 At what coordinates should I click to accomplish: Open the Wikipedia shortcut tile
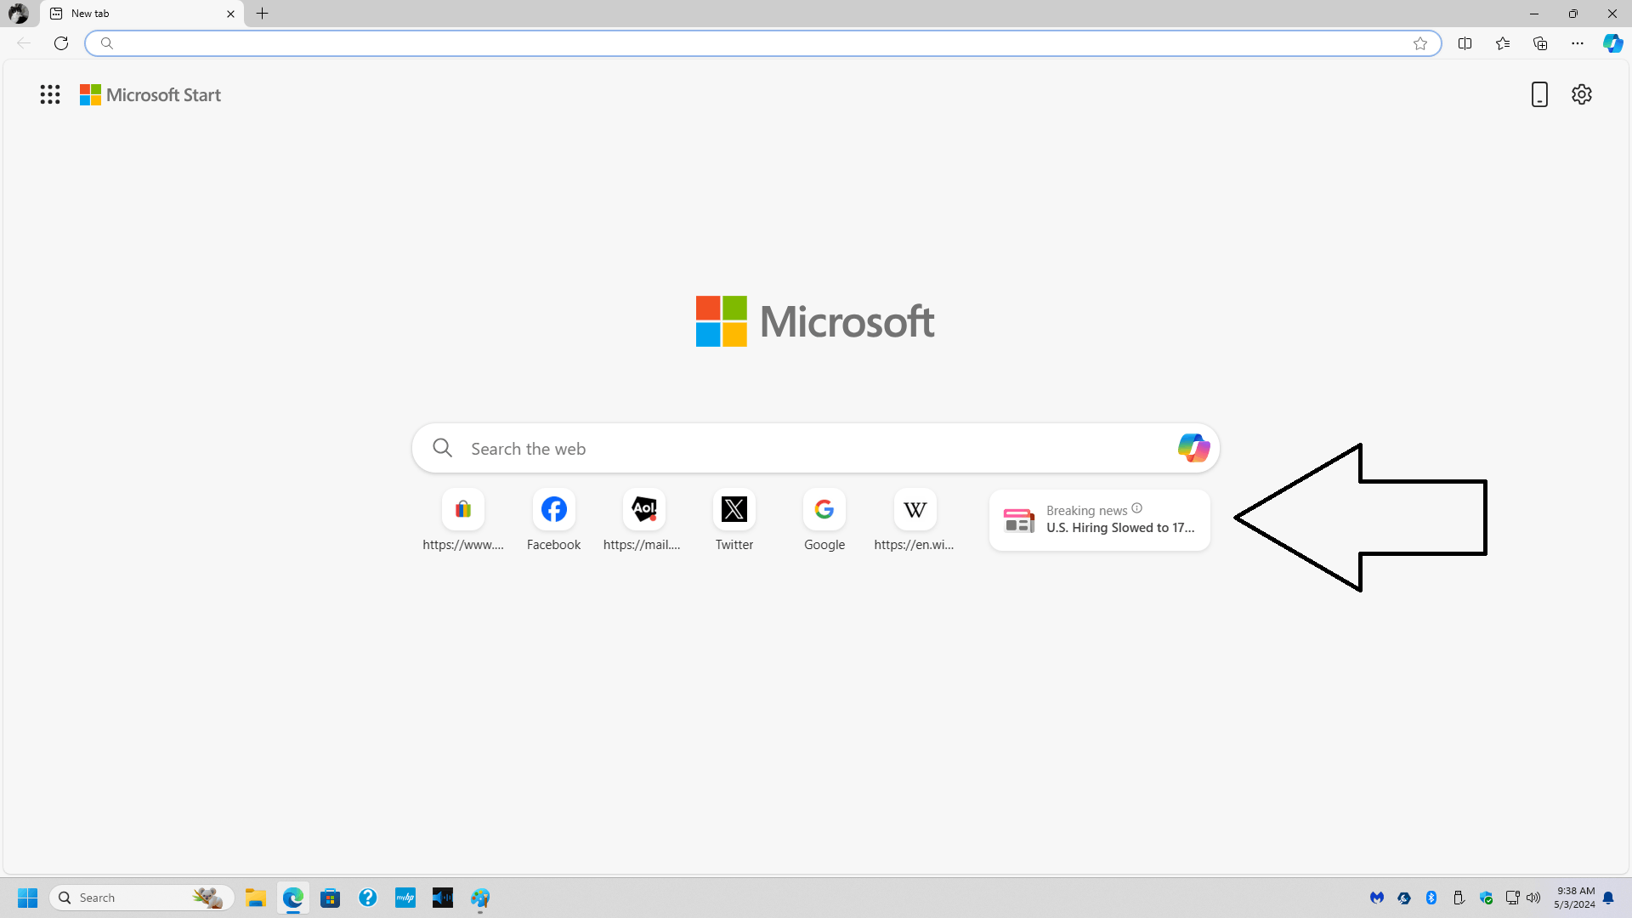point(915,510)
